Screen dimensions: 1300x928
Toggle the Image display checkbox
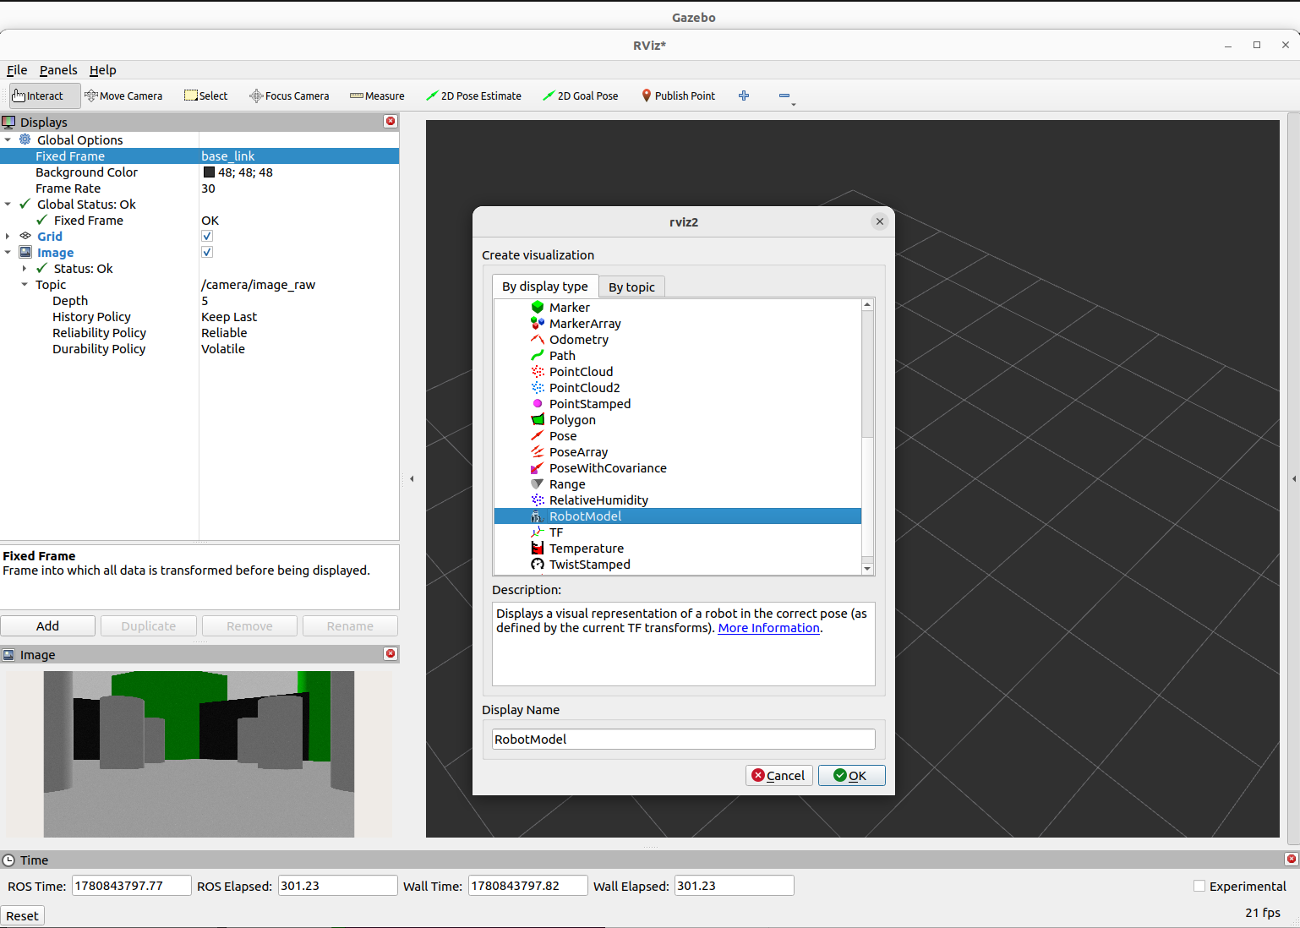pyautogui.click(x=207, y=252)
